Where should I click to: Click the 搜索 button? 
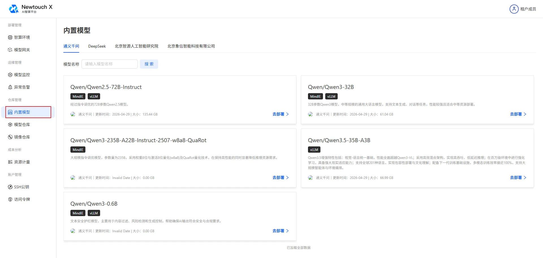tap(149, 64)
